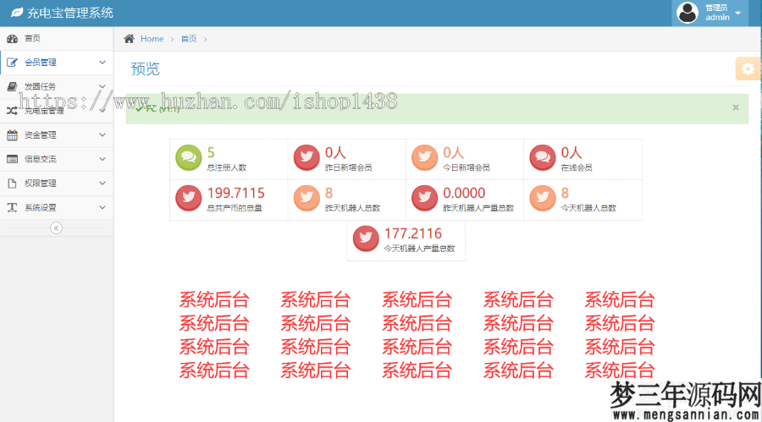This screenshot has width=762, height=422.
Task: Expand the 会员管理 chevron
Action: click(102, 63)
